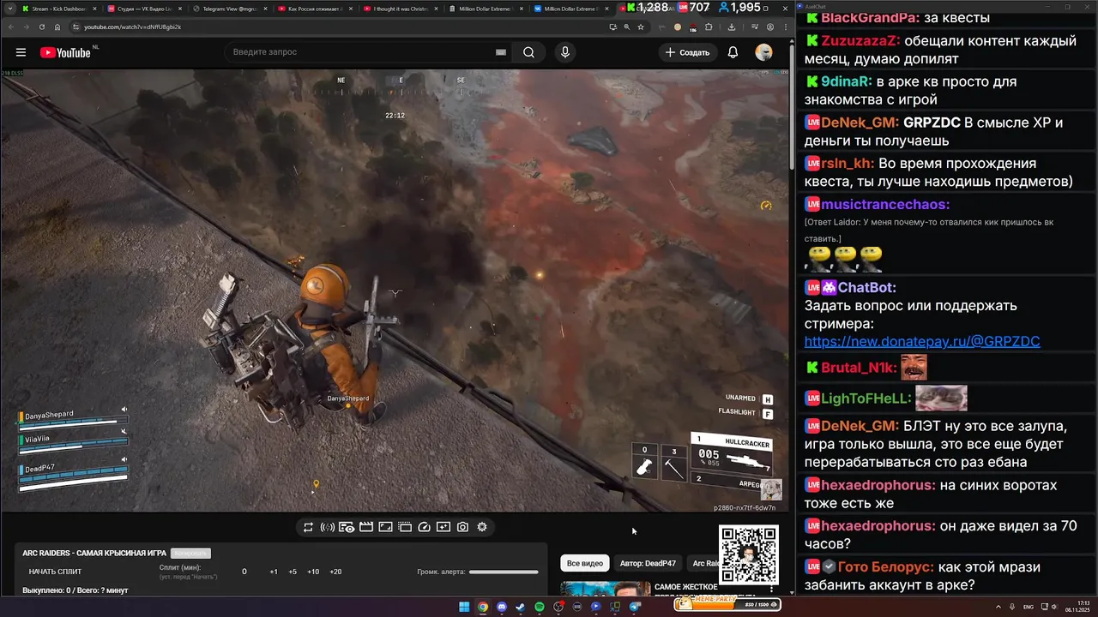Click the broadcast signal icon in overlay toolbar
Screen dimensions: 1098x617
[x=328, y=527]
